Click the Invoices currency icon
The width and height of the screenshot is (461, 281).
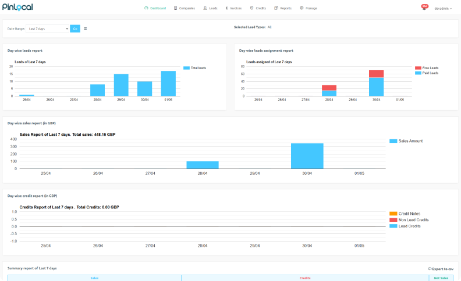(226, 8)
